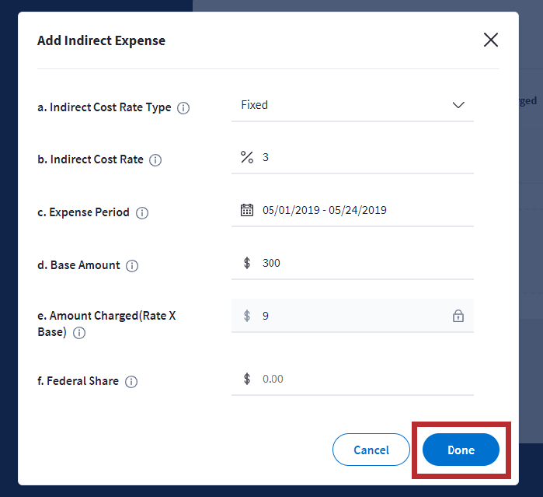Expand the Fixed cost rate type dropdown
Image resolution: width=543 pixels, height=497 pixels.
point(458,105)
